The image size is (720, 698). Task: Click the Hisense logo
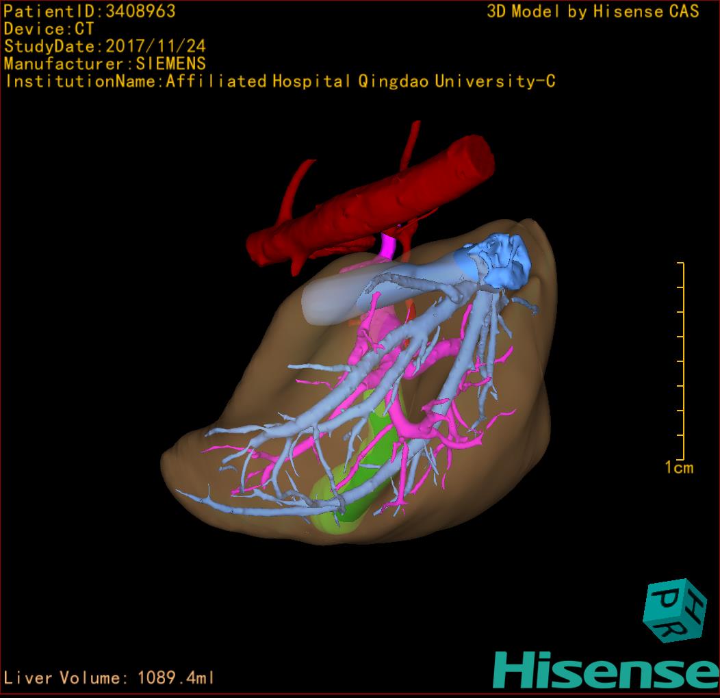606,670
